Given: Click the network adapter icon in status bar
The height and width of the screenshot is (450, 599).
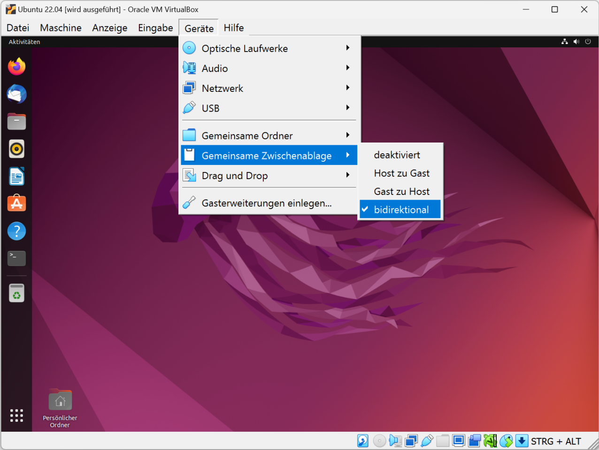Looking at the screenshot, I should [411, 441].
